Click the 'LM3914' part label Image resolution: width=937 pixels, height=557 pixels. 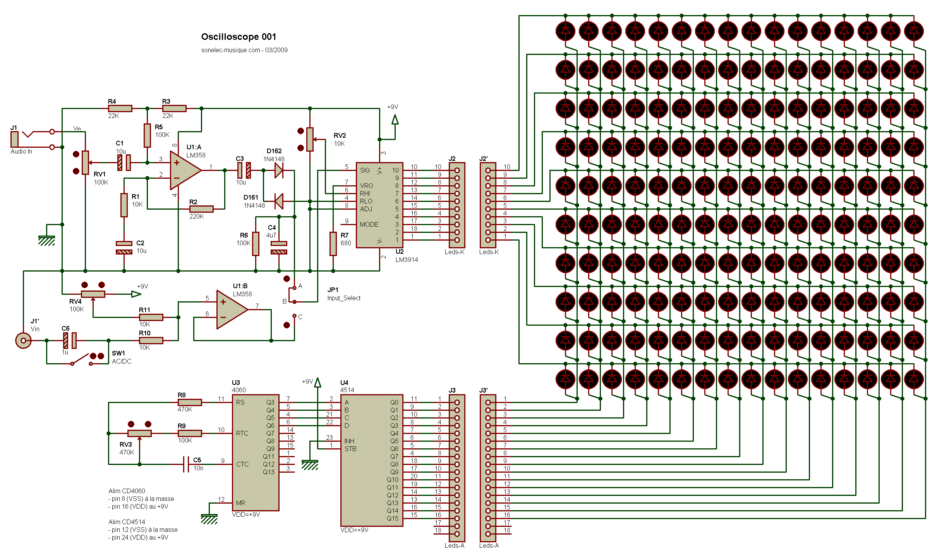pyautogui.click(x=407, y=260)
